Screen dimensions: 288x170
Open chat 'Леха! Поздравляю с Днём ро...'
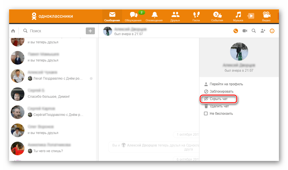click(53, 76)
